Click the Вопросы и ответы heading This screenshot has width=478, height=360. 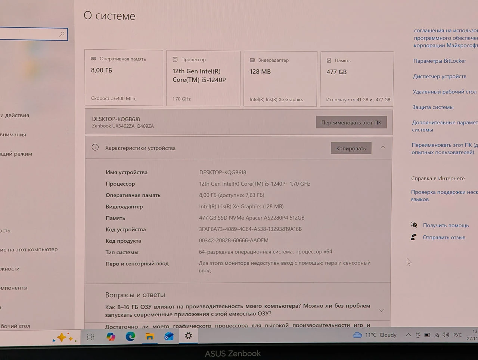pyautogui.click(x=135, y=295)
